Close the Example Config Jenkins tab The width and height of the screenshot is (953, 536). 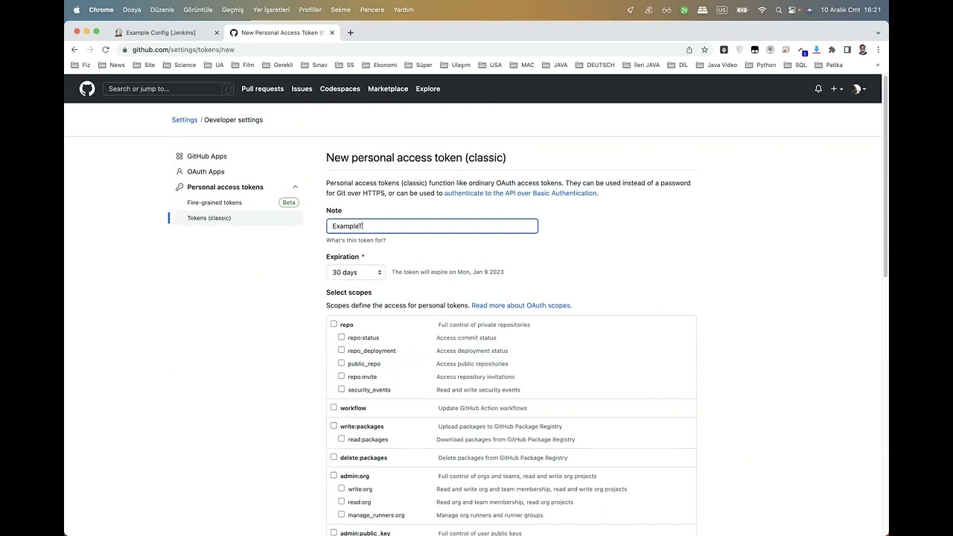point(217,33)
